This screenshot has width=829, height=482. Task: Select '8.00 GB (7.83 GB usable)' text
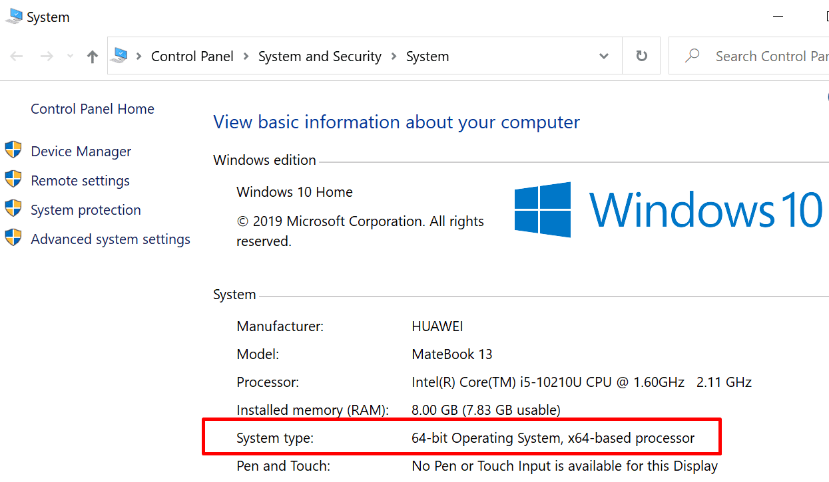(x=486, y=410)
